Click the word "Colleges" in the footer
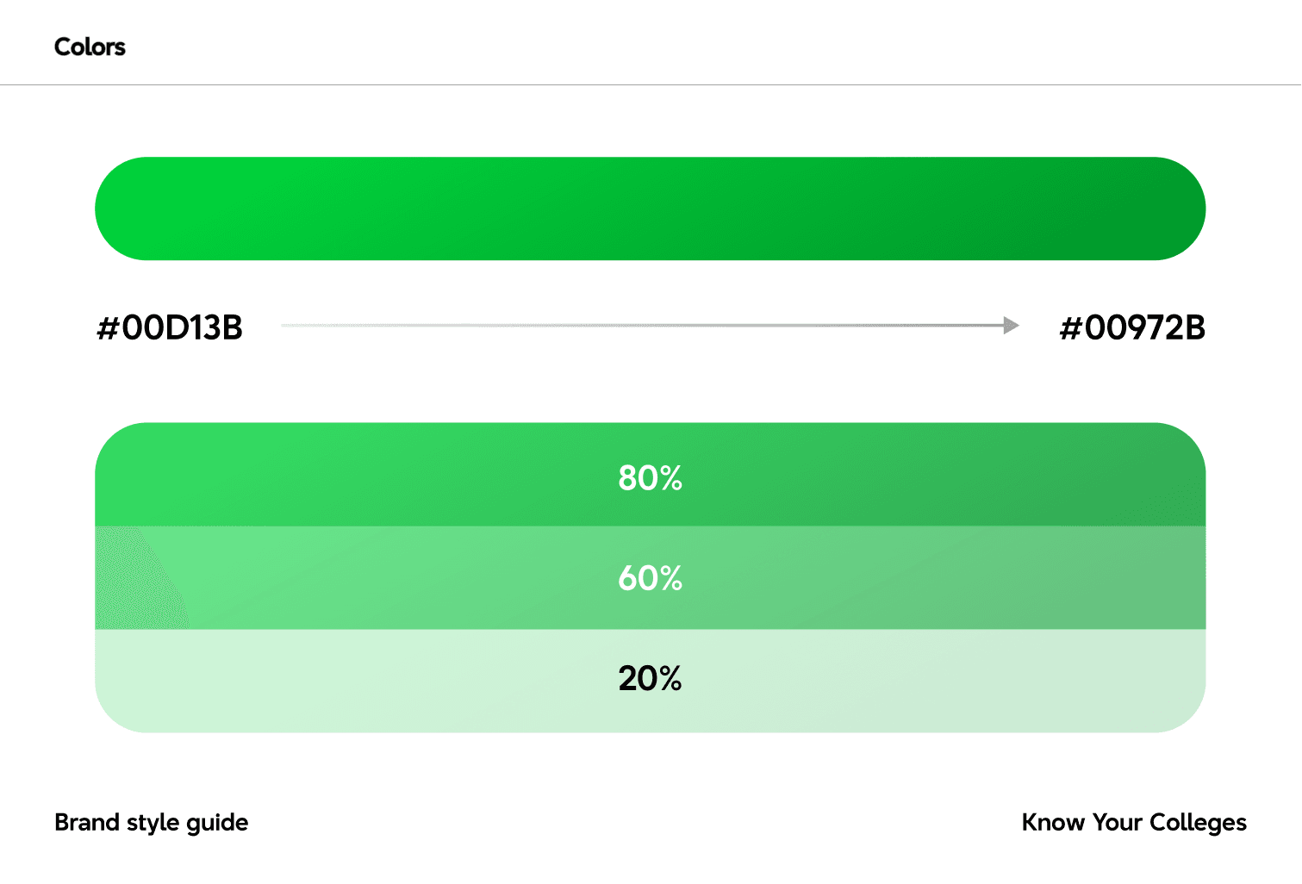 1198,823
